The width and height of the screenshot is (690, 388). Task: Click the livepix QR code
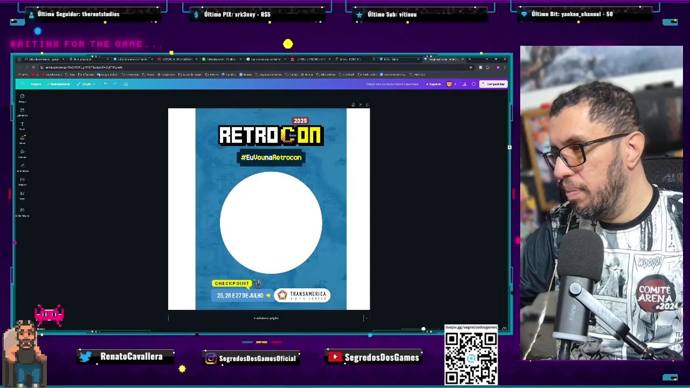[471, 358]
